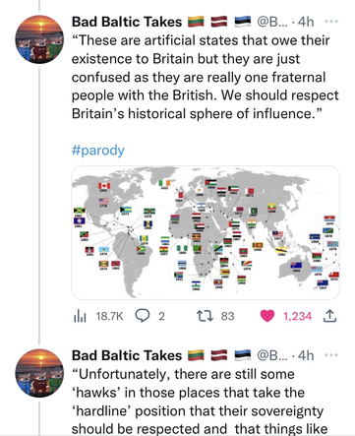Open more options on first tweet

pyautogui.click(x=331, y=22)
